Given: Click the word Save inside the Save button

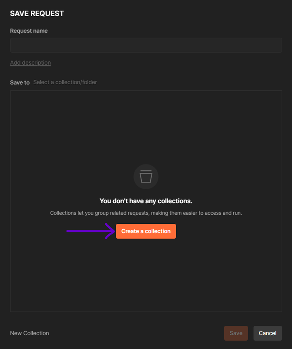Looking at the screenshot, I should pyautogui.click(x=236, y=333).
